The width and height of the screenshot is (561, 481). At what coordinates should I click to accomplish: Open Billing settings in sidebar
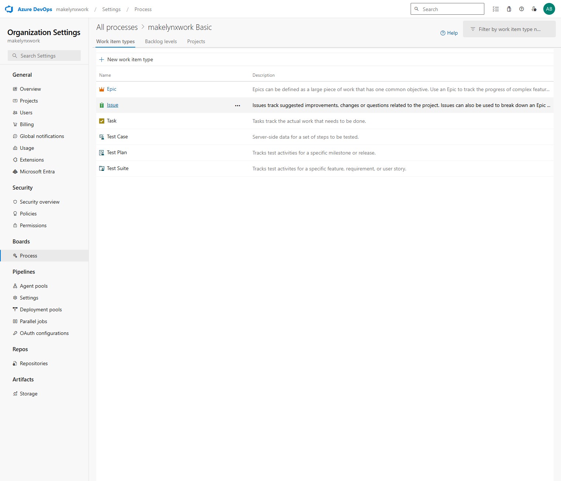(x=44, y=124)
